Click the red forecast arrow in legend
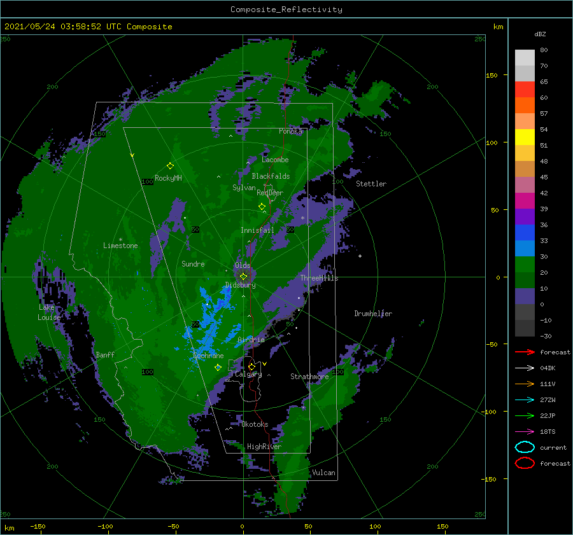This screenshot has width=573, height=535. 525,352
